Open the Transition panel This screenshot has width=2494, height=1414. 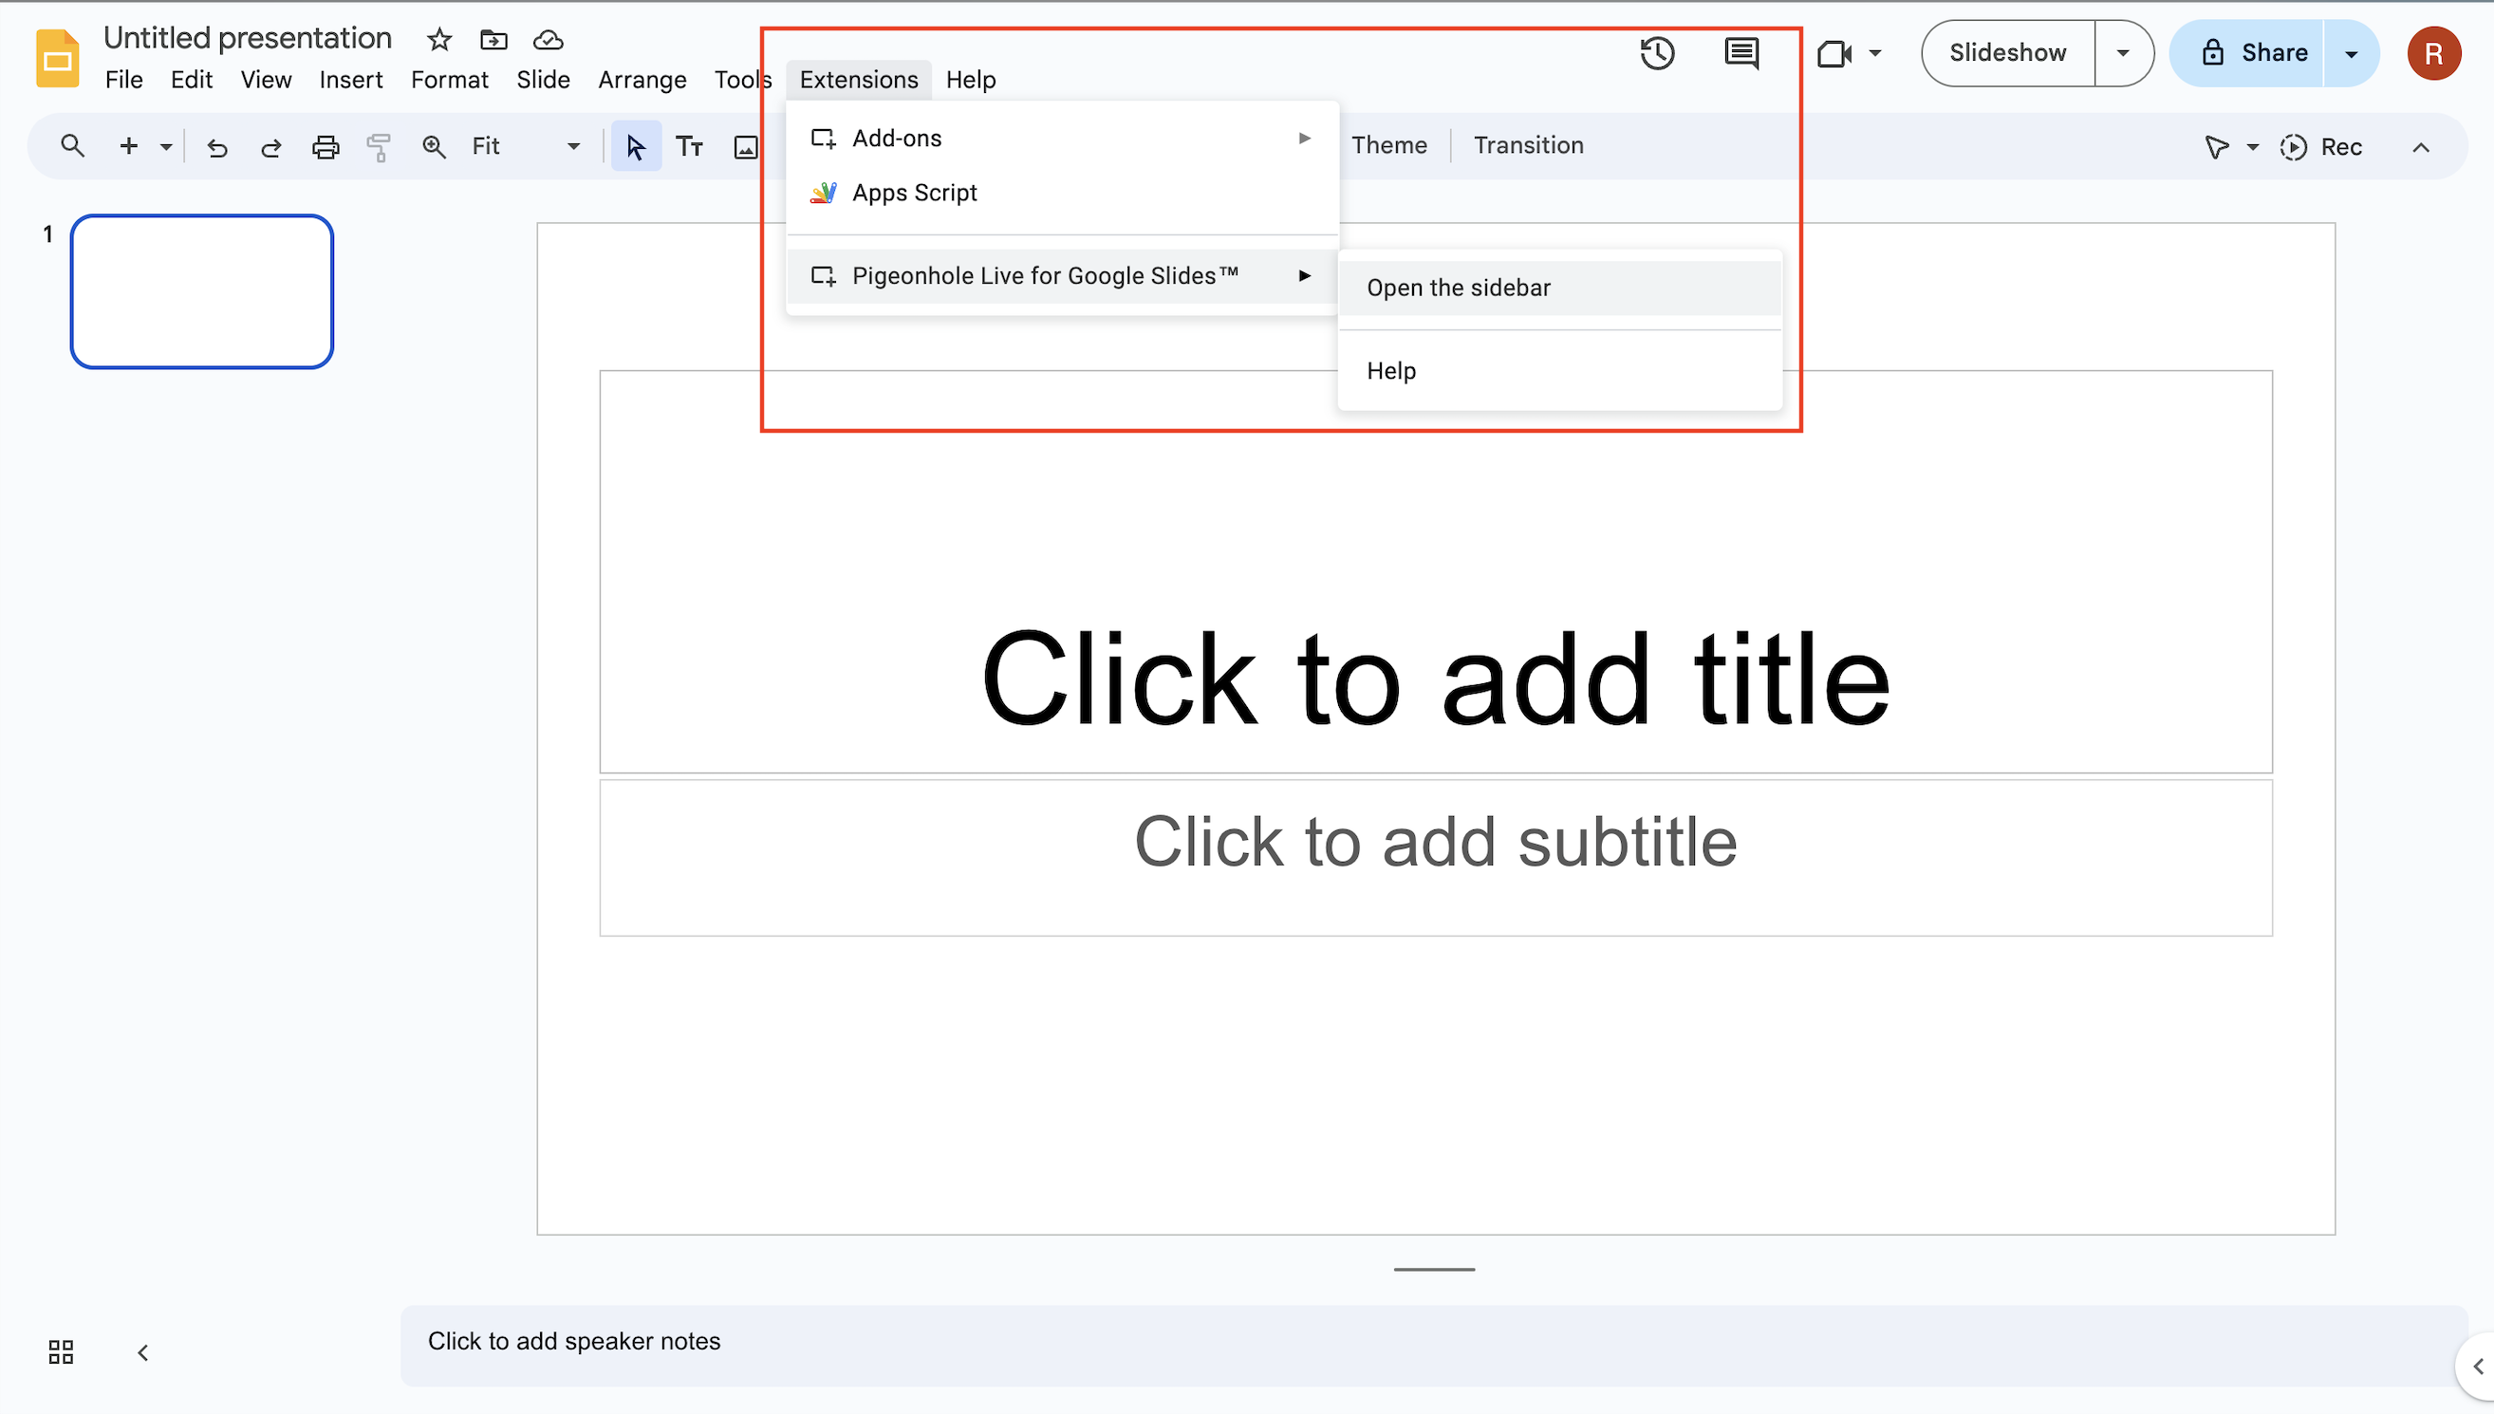point(1529,146)
